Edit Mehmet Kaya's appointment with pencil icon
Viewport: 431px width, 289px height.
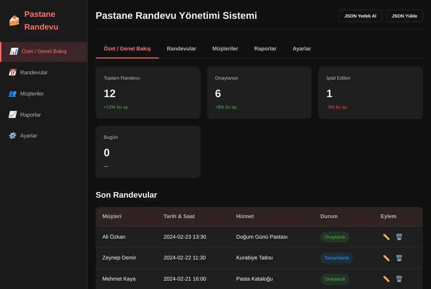386,279
